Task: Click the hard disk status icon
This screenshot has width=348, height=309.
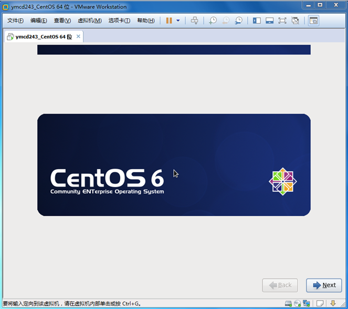Action: [x=288, y=303]
